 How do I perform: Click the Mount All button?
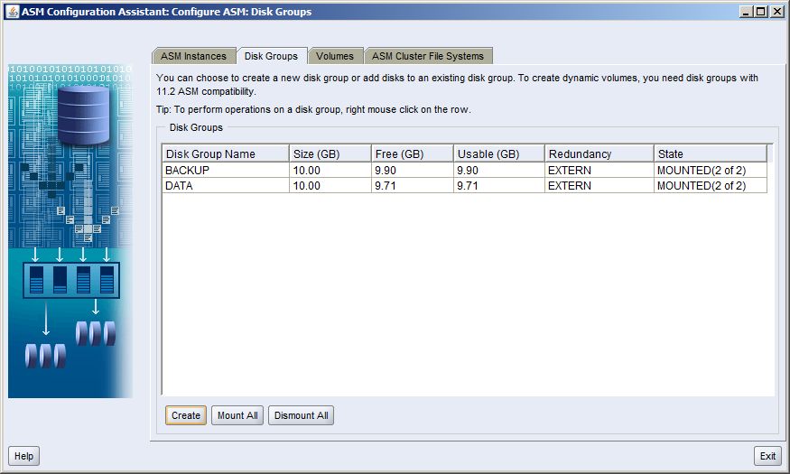(x=237, y=415)
